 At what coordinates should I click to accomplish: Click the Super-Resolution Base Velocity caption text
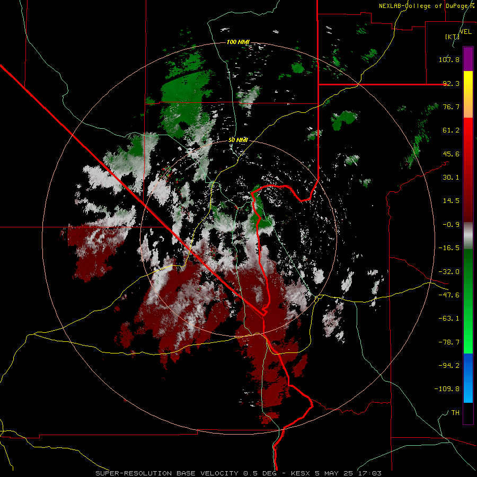[x=238, y=473]
